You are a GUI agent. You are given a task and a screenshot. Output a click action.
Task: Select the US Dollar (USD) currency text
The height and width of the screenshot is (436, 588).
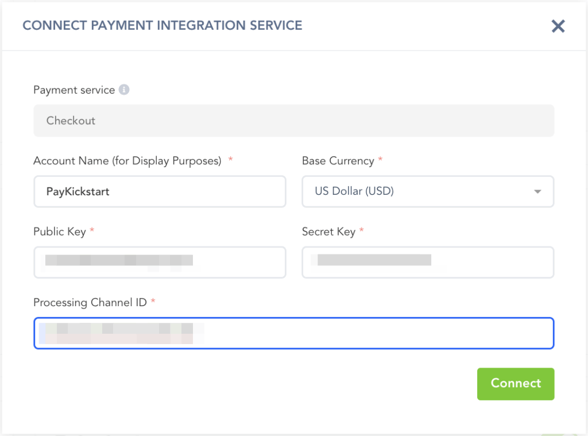click(x=354, y=191)
